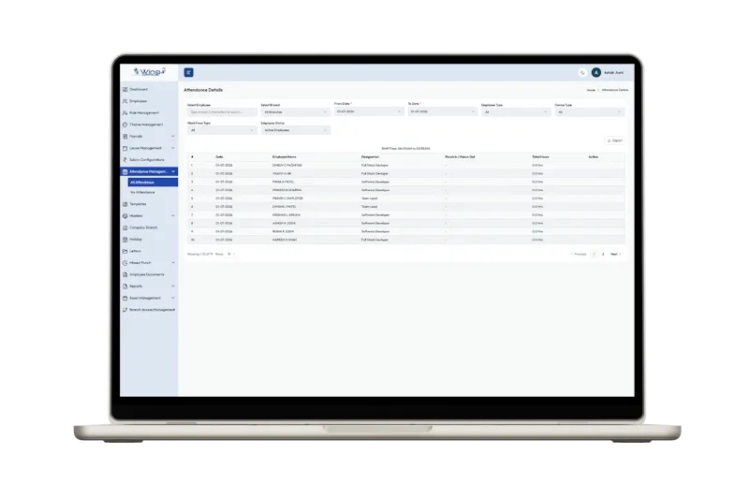
Task: Expand the Masters submenu chevron
Action: pos(173,216)
